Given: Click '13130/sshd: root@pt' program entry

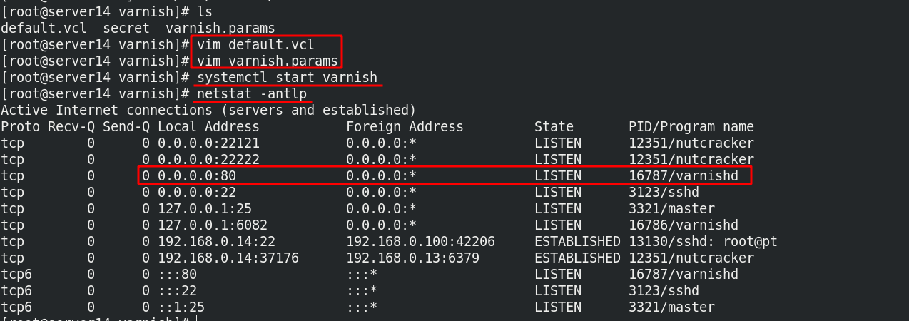Looking at the screenshot, I should coord(703,242).
